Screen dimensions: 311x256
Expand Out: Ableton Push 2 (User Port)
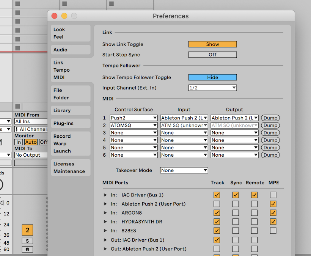click(x=105, y=249)
